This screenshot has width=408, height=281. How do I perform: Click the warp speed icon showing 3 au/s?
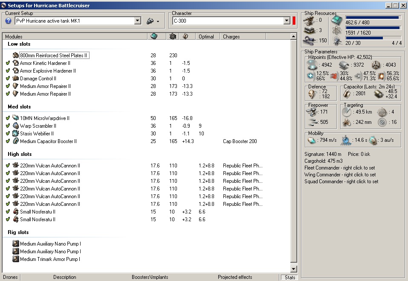373,140
